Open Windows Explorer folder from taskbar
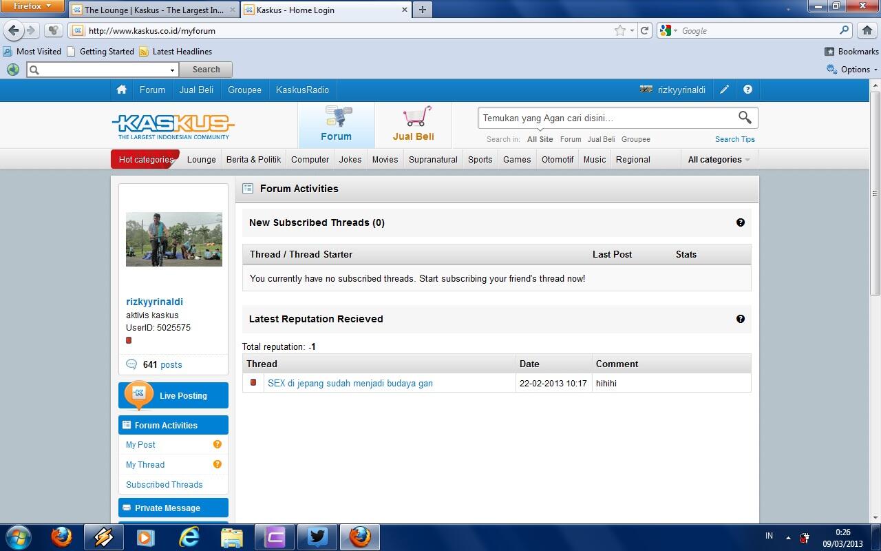The image size is (881, 551). tap(232, 537)
